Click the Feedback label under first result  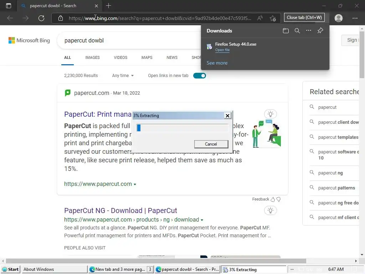261,199
